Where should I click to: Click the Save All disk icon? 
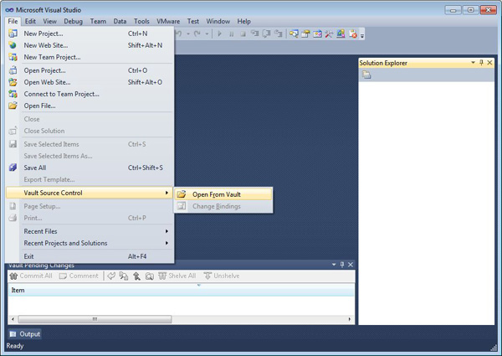click(13, 168)
